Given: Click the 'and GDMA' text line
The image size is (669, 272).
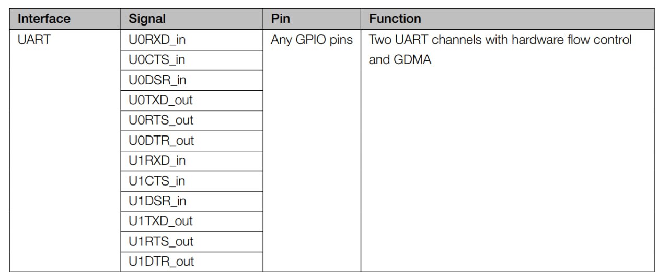Looking at the screenshot, I should (x=400, y=60).
